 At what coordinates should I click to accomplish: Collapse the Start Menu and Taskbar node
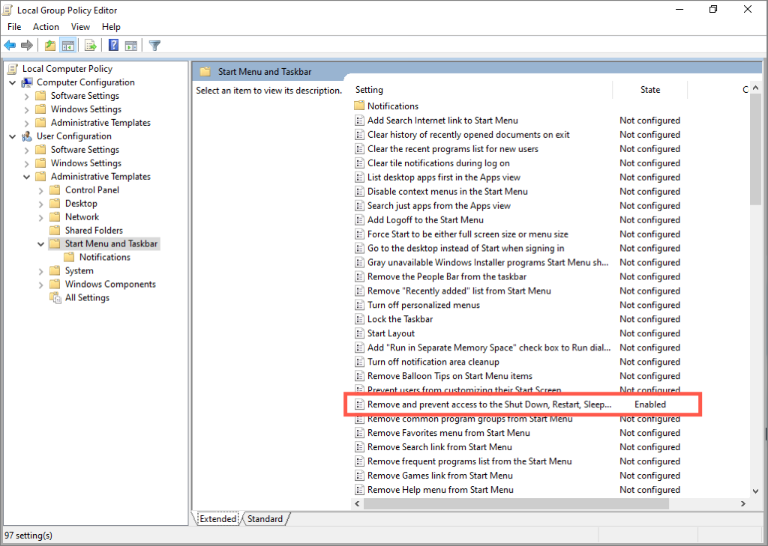[x=41, y=244]
